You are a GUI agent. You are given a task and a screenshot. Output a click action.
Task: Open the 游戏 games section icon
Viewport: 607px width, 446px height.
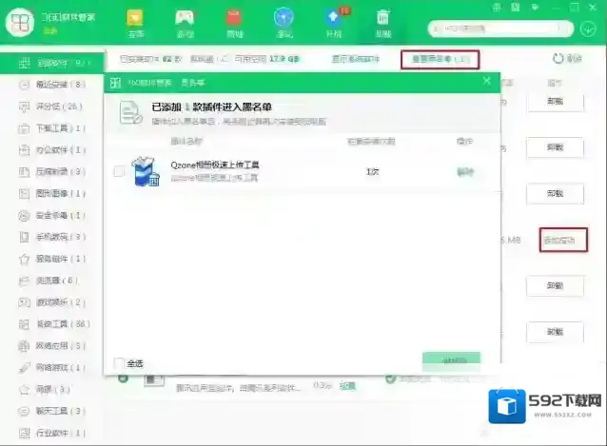[x=185, y=21]
